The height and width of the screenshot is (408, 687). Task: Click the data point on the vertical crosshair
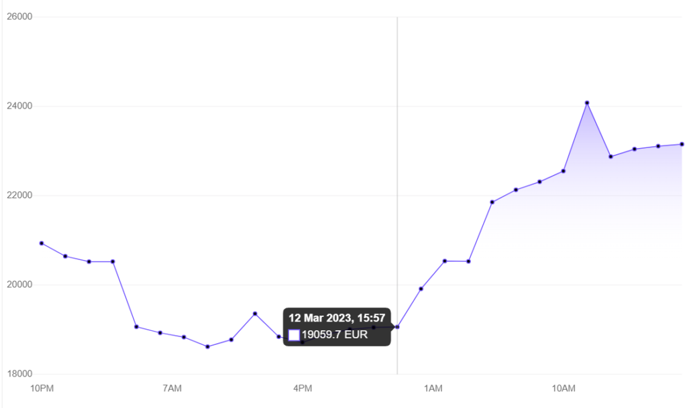pyautogui.click(x=397, y=327)
